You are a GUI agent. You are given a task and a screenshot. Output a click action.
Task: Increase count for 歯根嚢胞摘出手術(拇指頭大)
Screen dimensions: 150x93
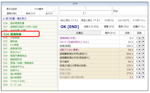[140, 58]
